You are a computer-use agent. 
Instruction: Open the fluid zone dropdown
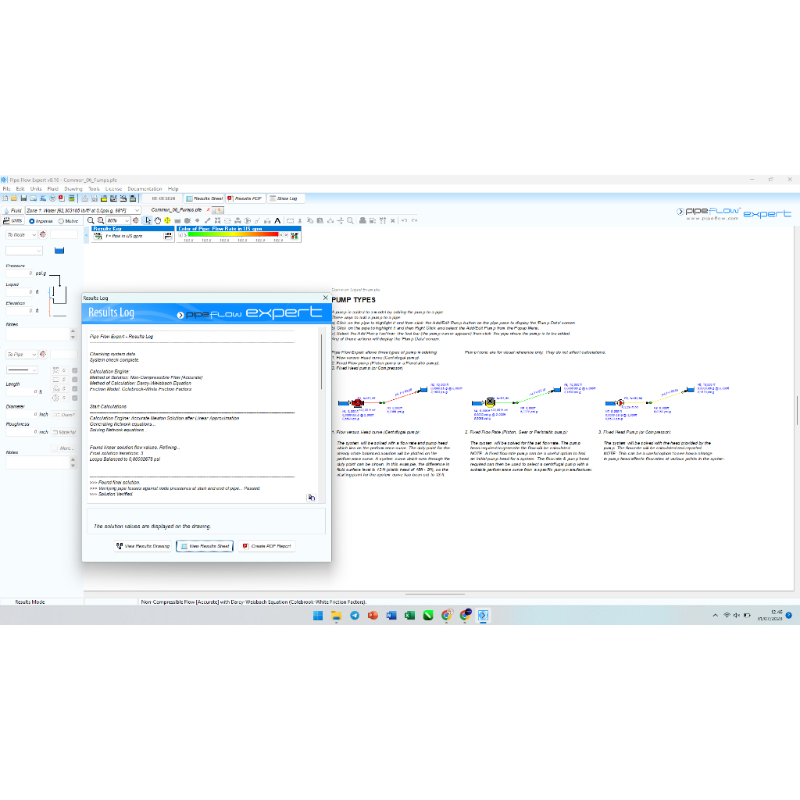point(137,210)
